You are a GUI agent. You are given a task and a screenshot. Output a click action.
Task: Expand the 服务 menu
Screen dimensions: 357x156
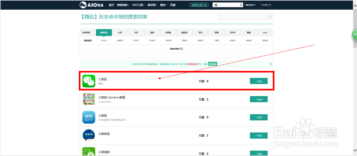click(x=164, y=5)
